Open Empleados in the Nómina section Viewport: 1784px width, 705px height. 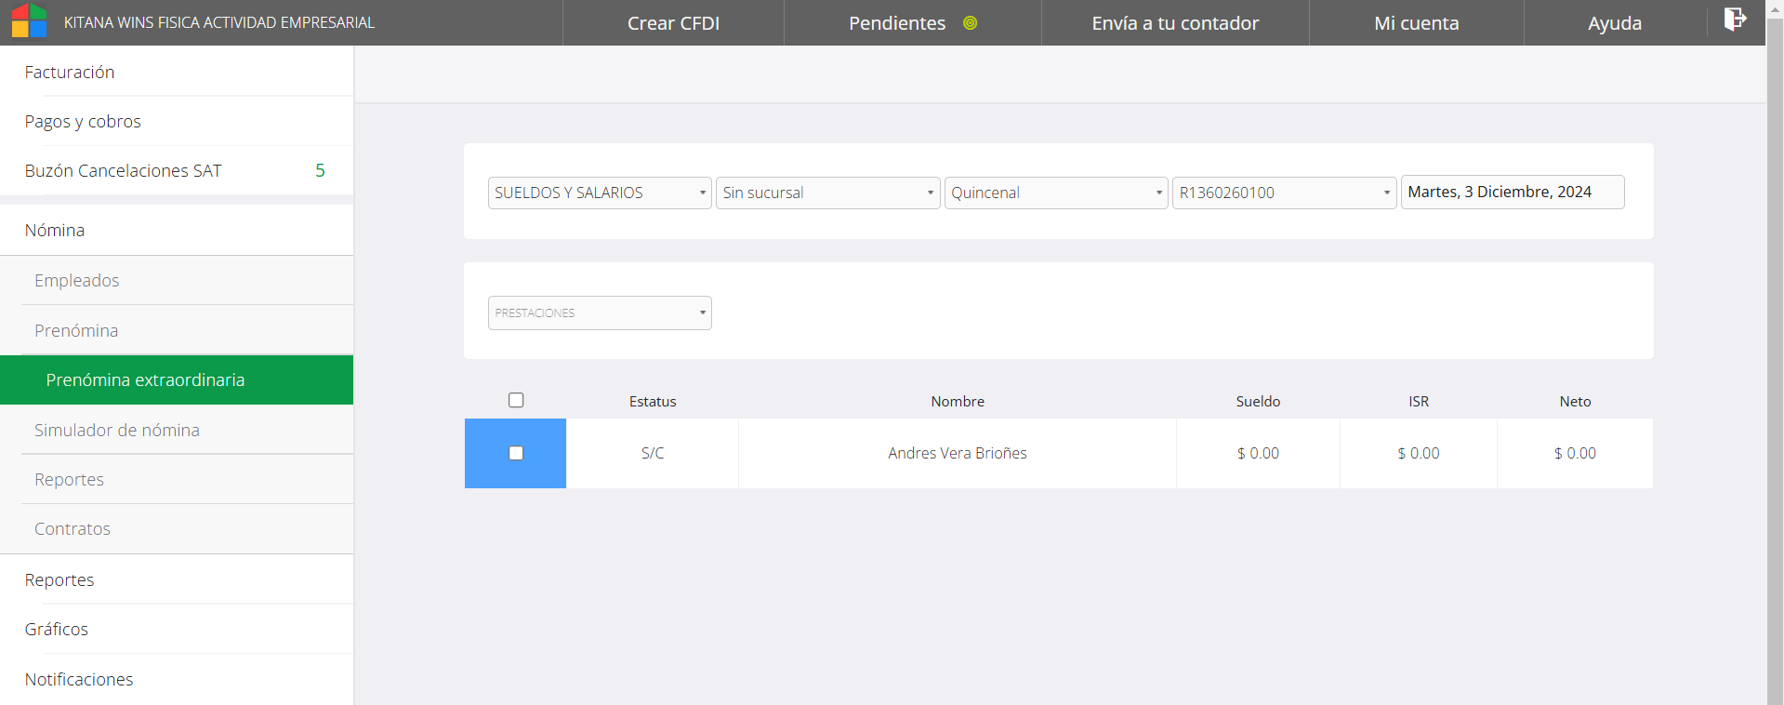point(77,280)
